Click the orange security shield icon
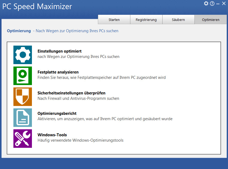Screen dimensions: 228x169 point(23,97)
